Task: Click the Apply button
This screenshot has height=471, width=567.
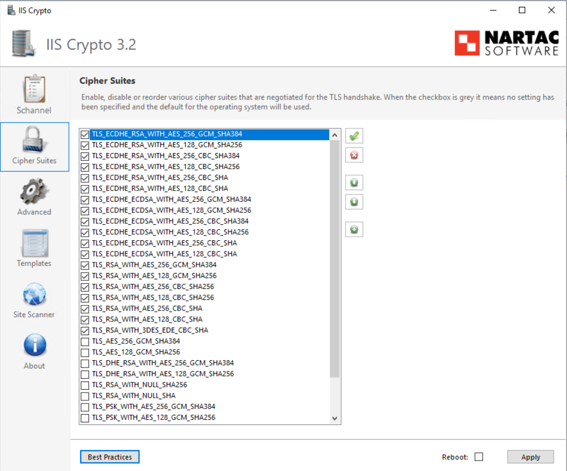Action: click(530, 457)
